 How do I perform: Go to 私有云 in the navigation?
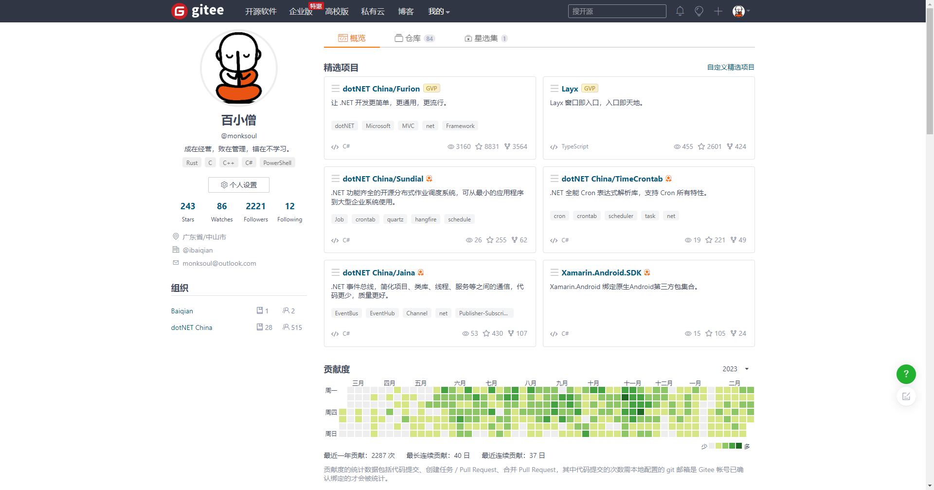coord(373,11)
